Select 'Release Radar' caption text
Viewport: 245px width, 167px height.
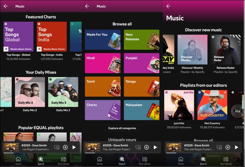[226, 68]
